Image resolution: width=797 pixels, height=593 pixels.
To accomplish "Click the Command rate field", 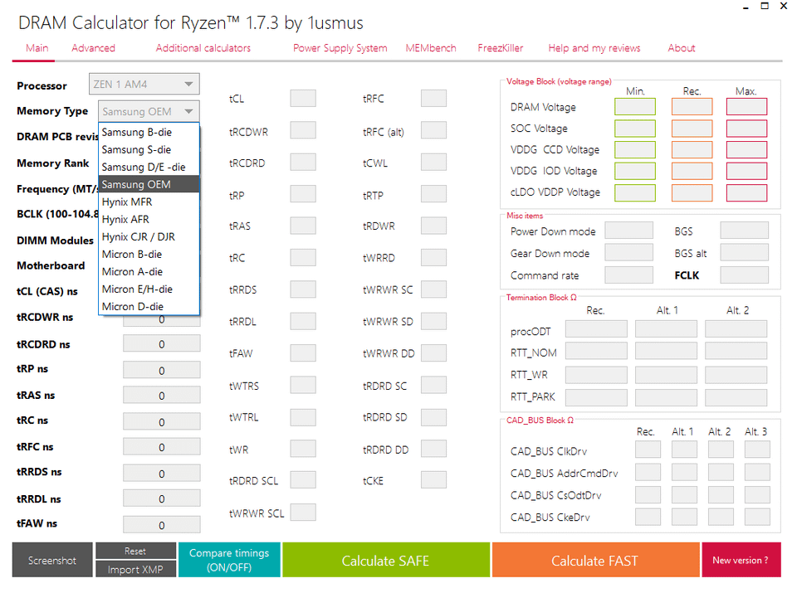I will click(x=628, y=275).
